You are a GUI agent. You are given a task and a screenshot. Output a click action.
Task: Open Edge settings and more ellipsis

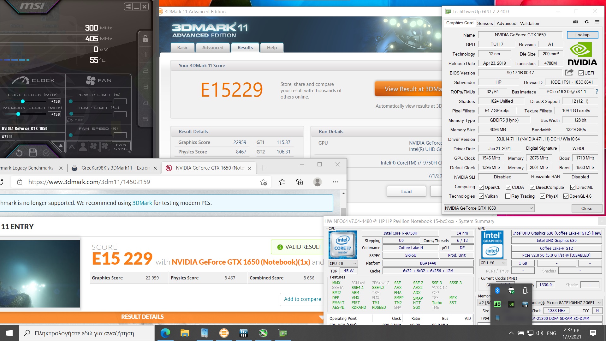pos(336,182)
